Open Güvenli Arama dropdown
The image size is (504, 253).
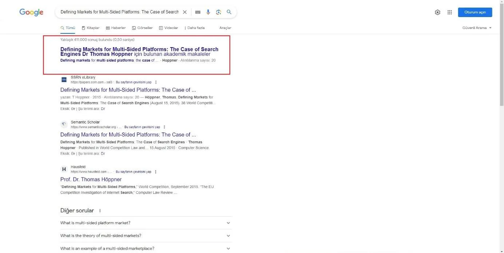(x=477, y=28)
